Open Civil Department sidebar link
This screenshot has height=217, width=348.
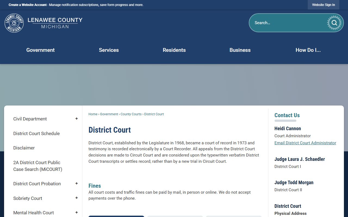[x=30, y=119]
